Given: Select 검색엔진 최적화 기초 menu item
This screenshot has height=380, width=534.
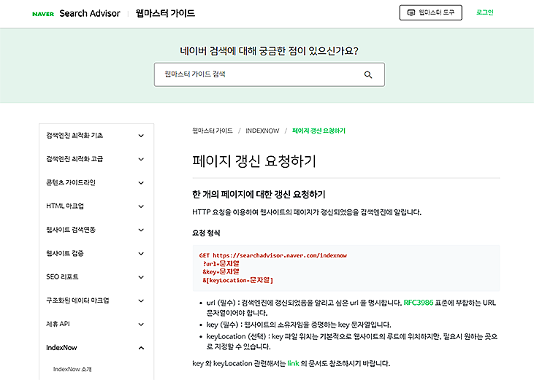Looking at the screenshot, I should (x=75, y=135).
